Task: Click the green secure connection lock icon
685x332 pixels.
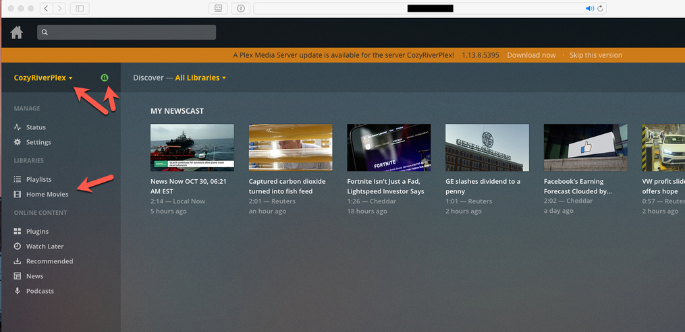Action: [105, 77]
